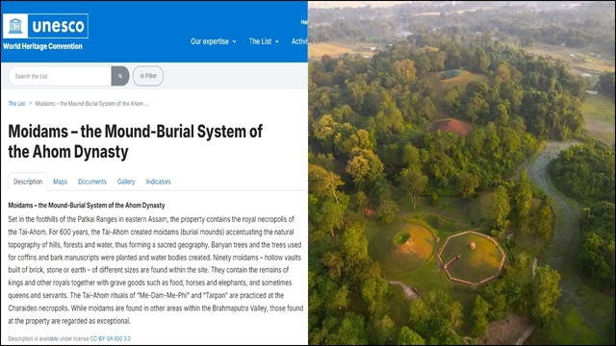Screen dimensions: 616x346
Task: Click the aerial photo of burial mounds
Action: coord(462,173)
